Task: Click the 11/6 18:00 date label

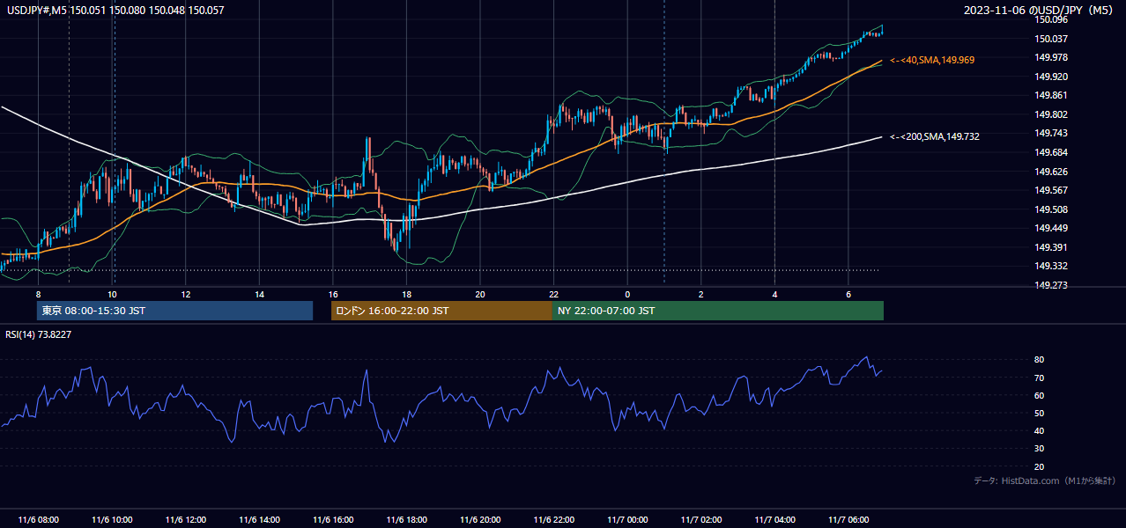Action: 406,519
